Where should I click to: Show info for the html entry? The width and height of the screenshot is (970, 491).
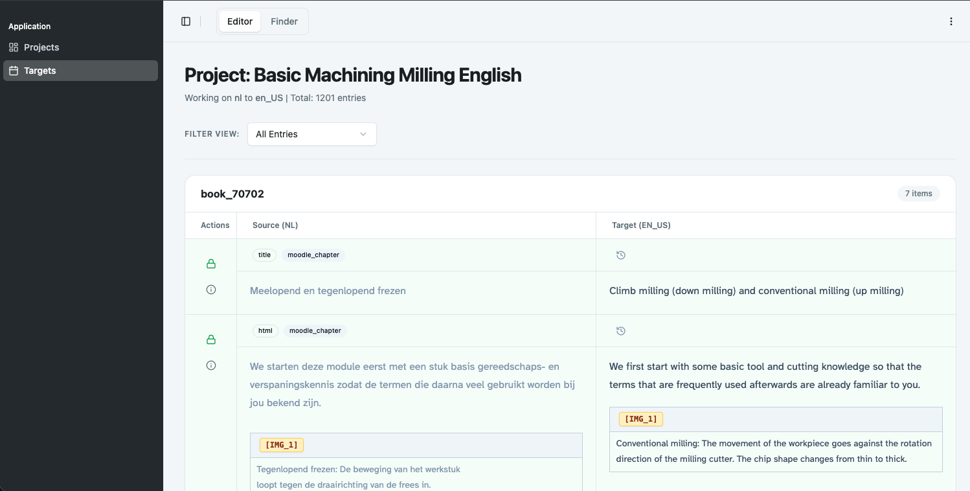point(210,365)
